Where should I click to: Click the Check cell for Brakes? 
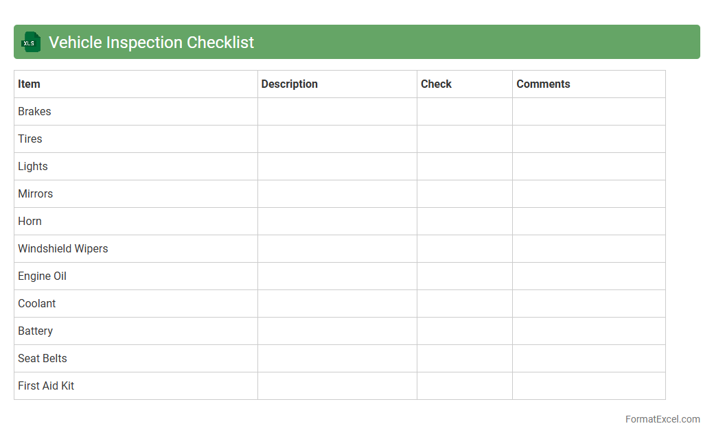pos(464,111)
